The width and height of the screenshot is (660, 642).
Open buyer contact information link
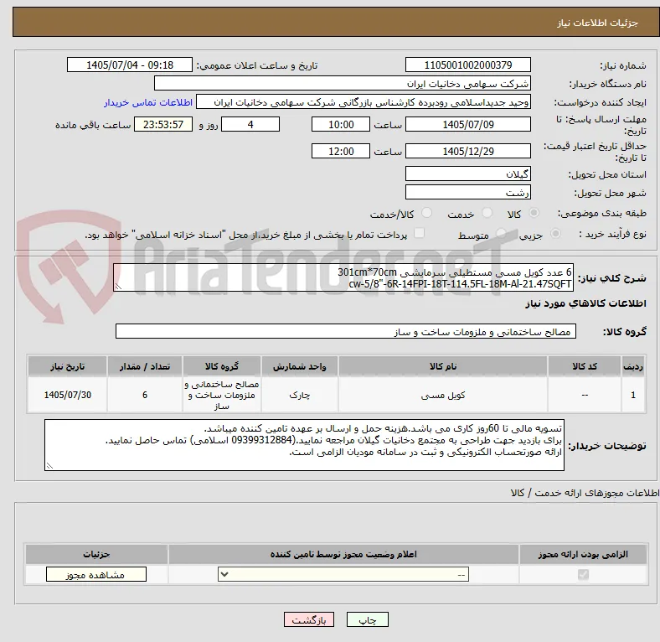coord(148,102)
